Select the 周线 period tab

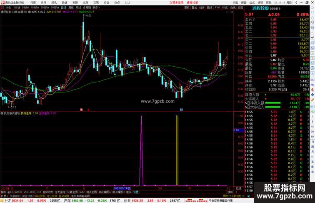point(71,8)
